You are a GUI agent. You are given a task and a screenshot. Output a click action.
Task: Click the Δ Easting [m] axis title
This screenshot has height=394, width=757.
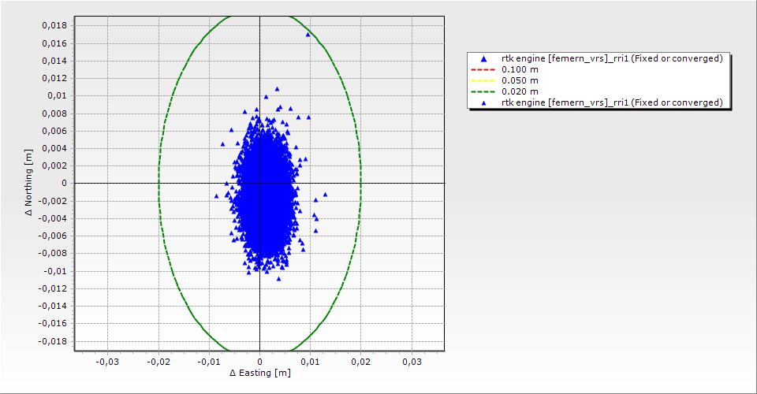click(259, 373)
